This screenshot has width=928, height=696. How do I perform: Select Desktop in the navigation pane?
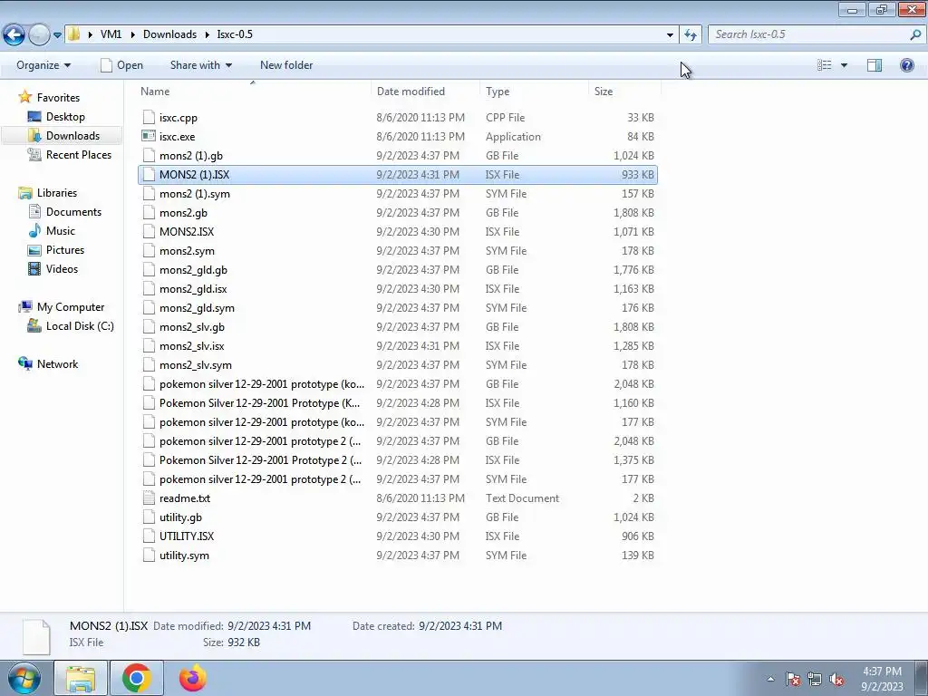(x=57, y=117)
